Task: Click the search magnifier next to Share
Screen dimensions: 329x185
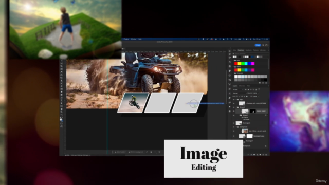Action: click(263, 45)
